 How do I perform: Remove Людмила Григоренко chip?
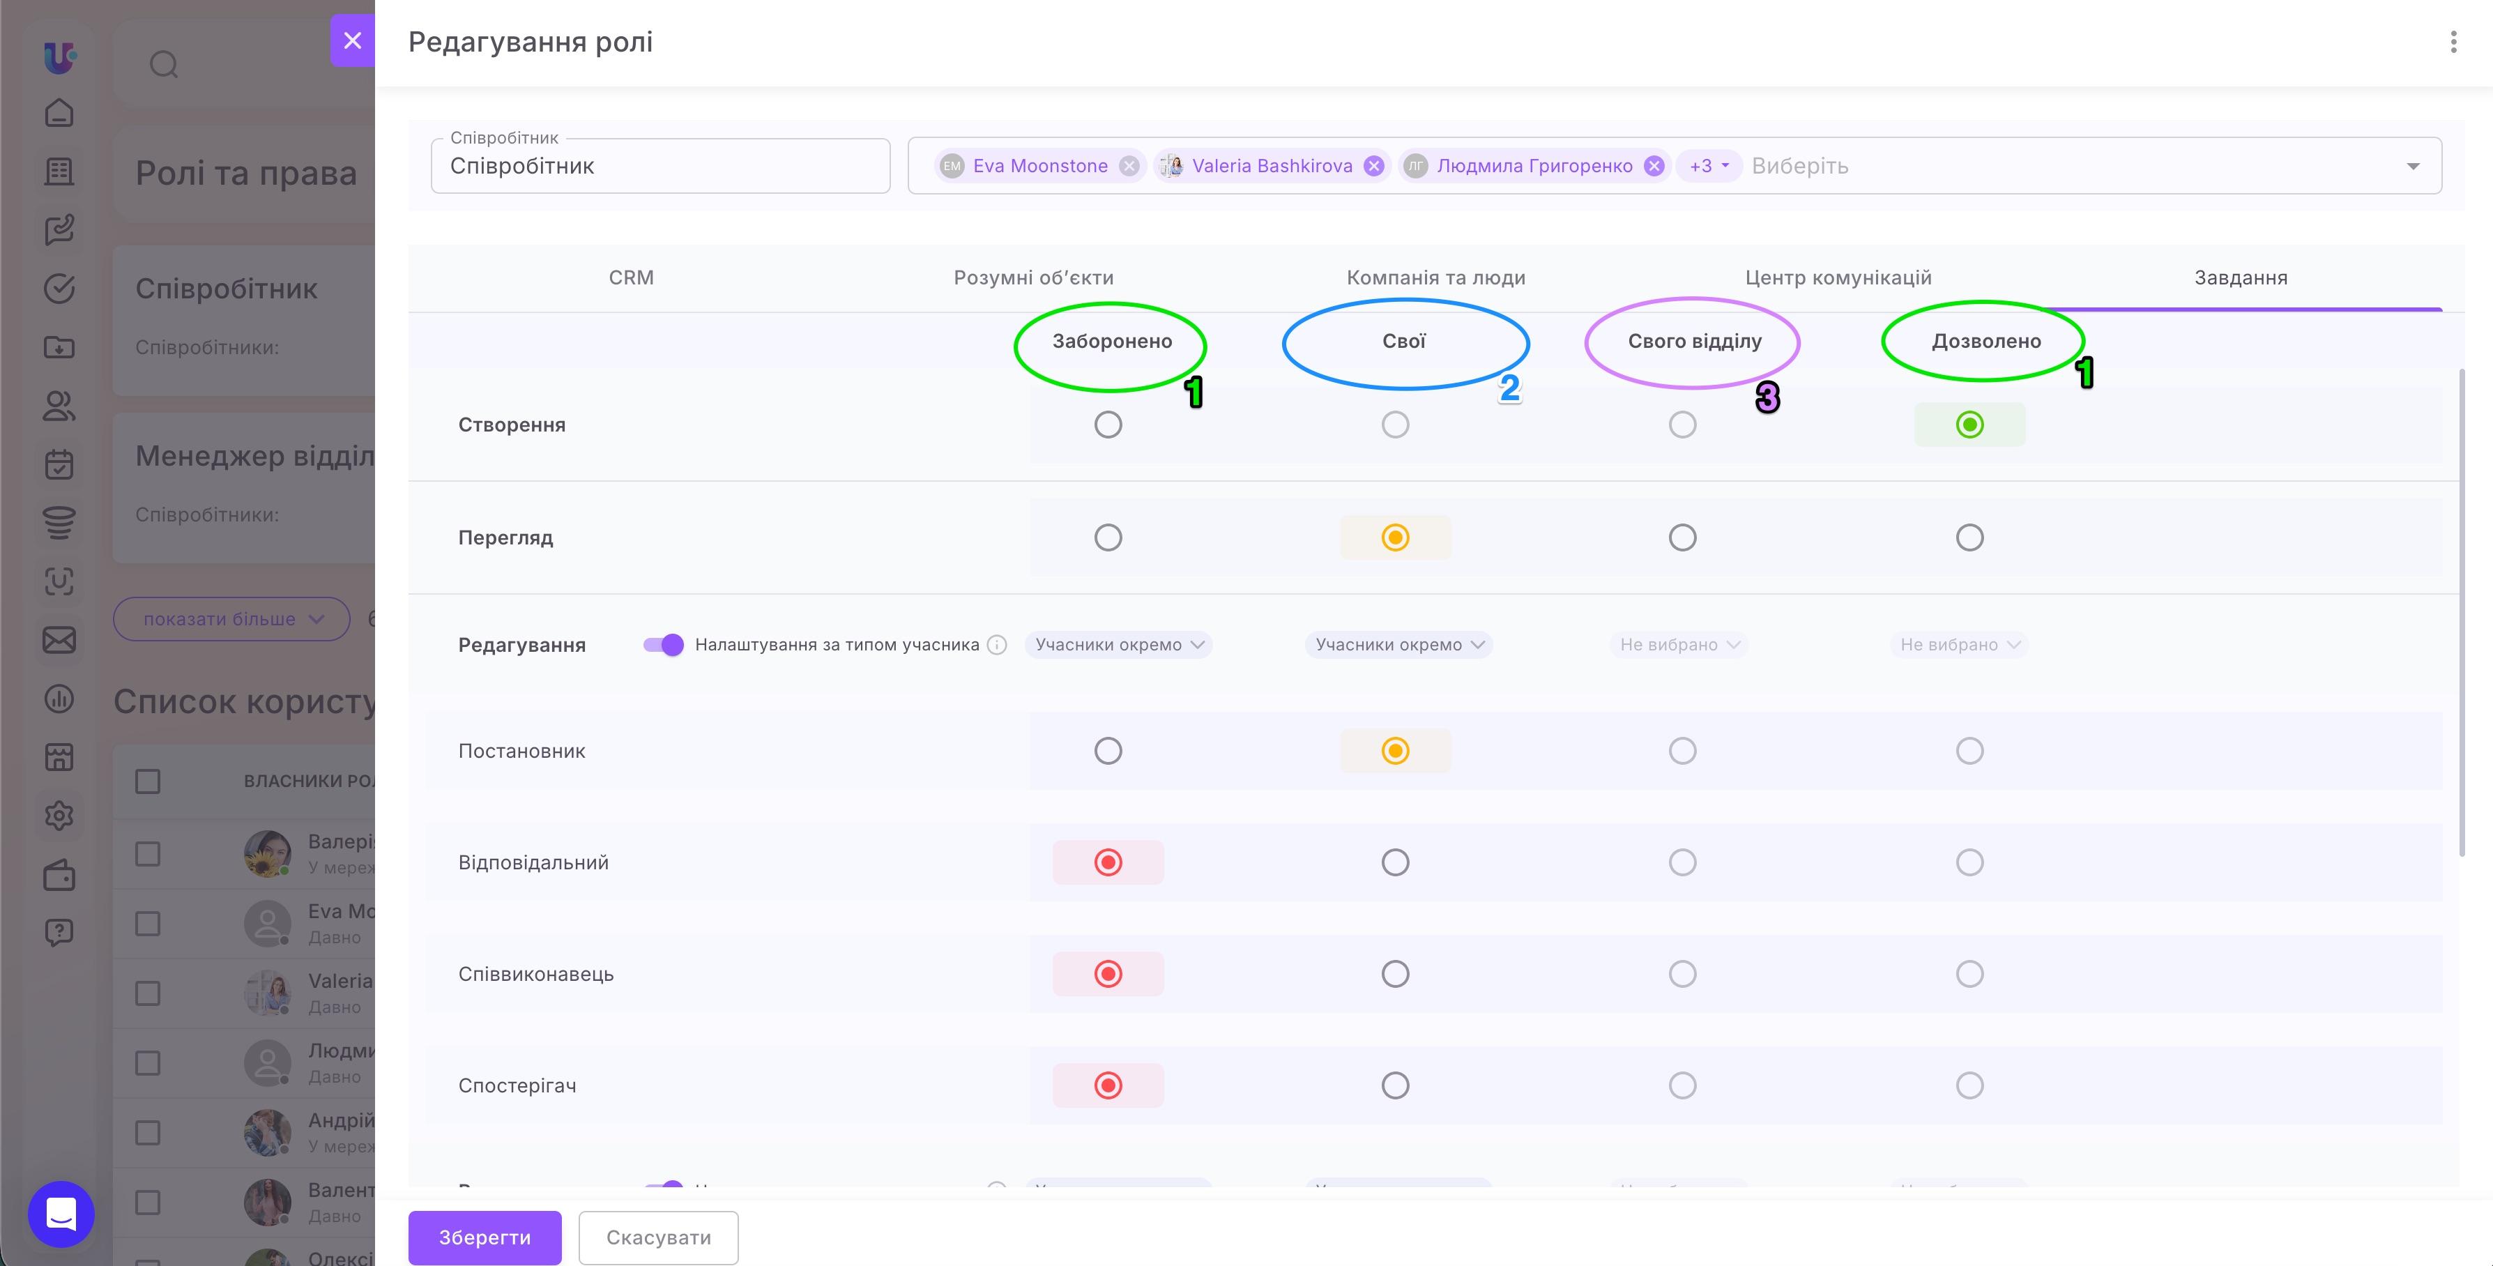(1654, 165)
